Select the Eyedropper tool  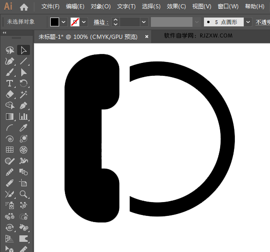click(x=24, y=128)
